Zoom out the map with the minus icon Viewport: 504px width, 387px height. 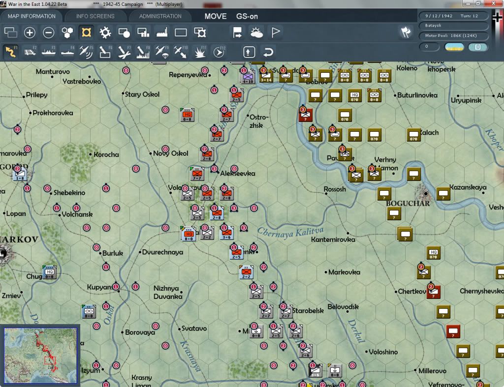[x=49, y=32]
